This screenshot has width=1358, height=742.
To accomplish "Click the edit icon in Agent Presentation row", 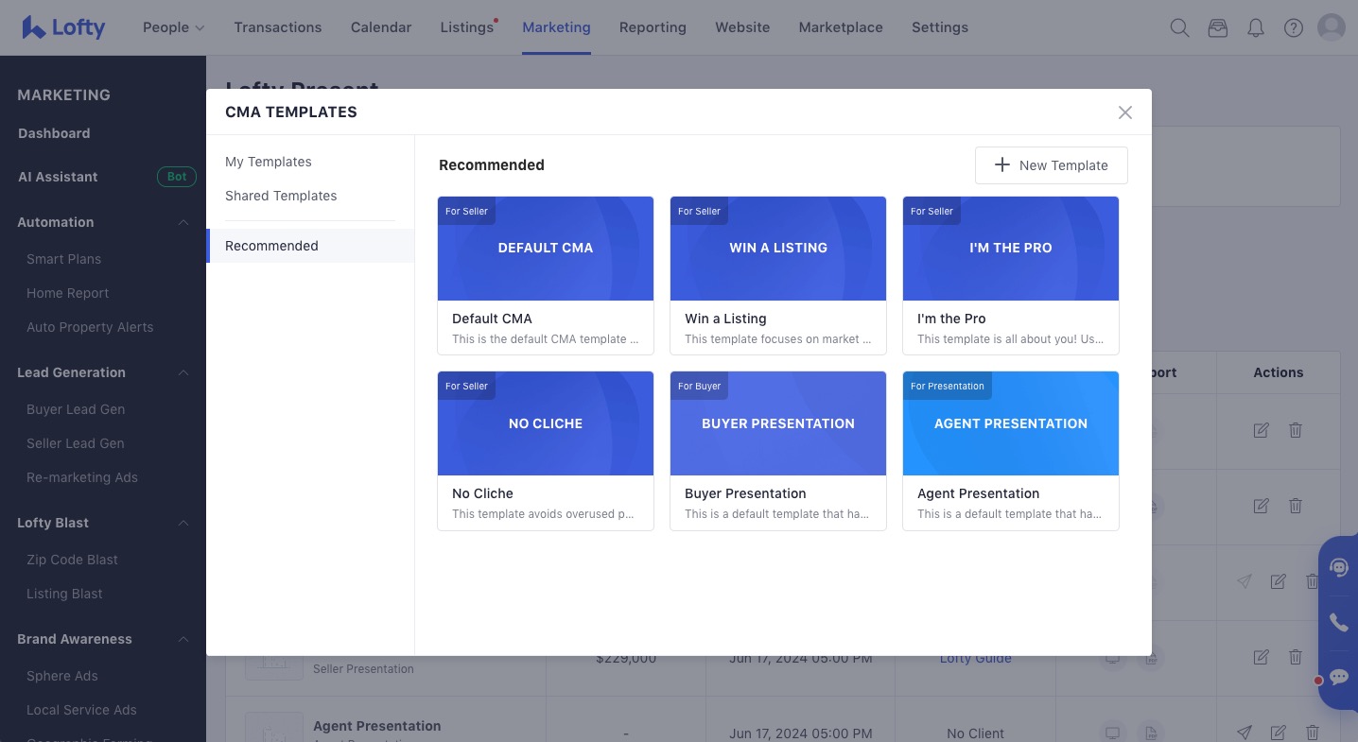I will [1279, 733].
